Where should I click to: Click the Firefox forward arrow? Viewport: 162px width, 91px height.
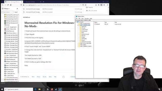click(5, 5)
